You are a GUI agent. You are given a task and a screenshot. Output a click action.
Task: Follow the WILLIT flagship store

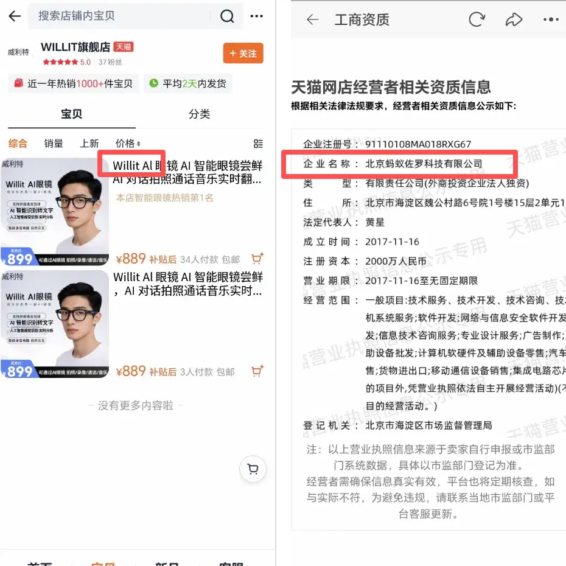click(243, 53)
